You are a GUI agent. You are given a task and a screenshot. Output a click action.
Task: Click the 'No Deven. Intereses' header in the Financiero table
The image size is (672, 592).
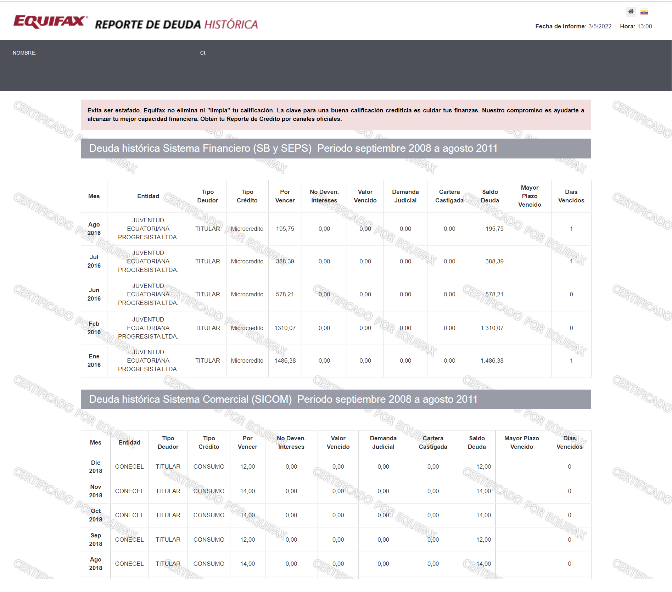point(324,196)
